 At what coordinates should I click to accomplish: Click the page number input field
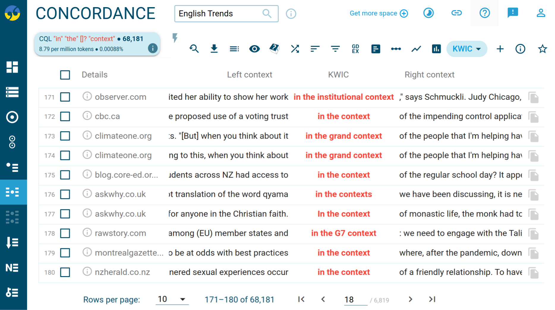pyautogui.click(x=355, y=300)
